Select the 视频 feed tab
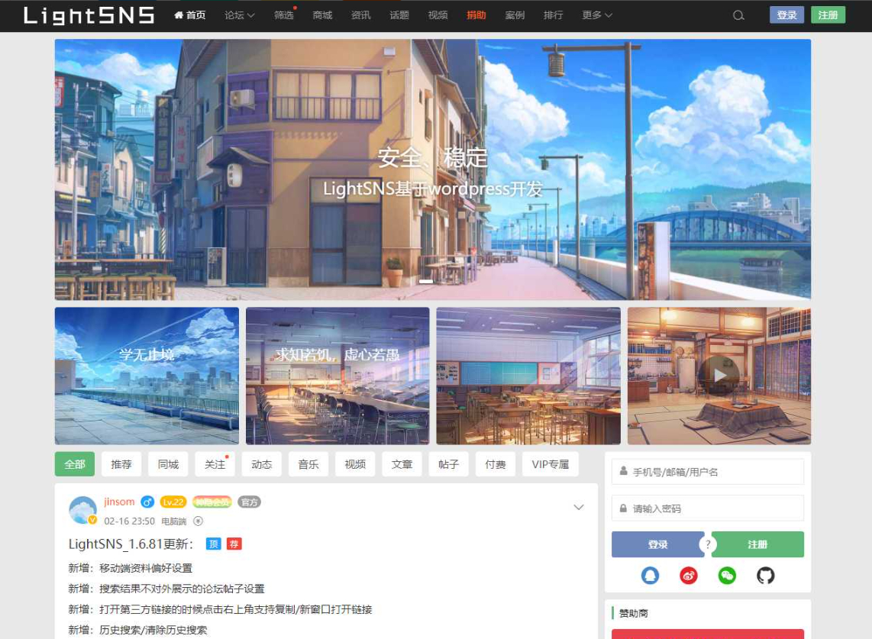The image size is (872, 639). click(355, 464)
